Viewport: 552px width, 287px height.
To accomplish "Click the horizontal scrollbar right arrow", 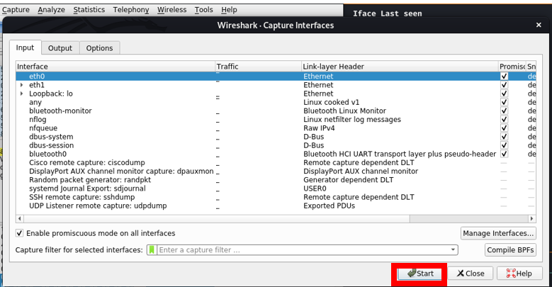I will click(532, 219).
